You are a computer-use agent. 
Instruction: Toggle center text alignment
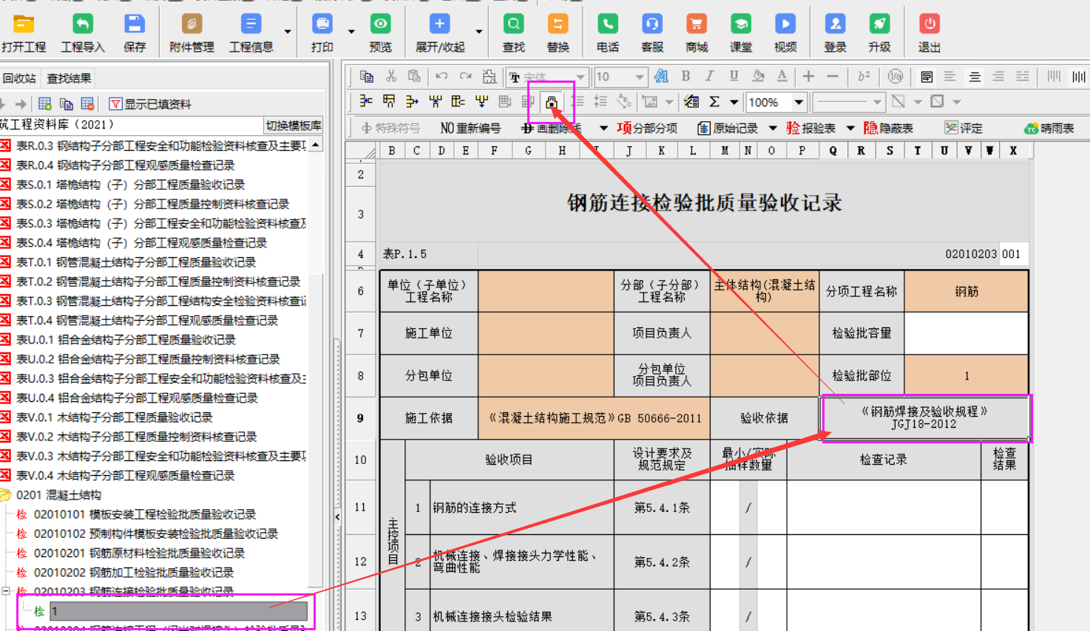coord(975,76)
